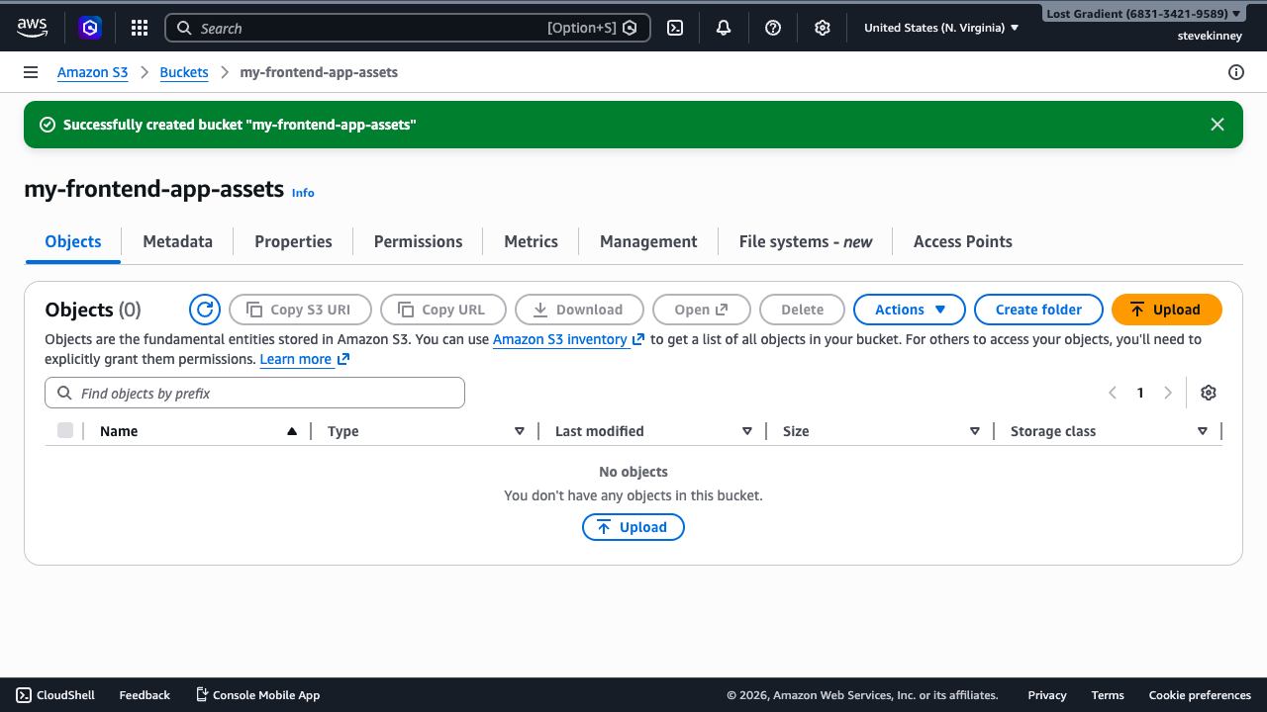Click the Open button in toolbar

[702, 310]
